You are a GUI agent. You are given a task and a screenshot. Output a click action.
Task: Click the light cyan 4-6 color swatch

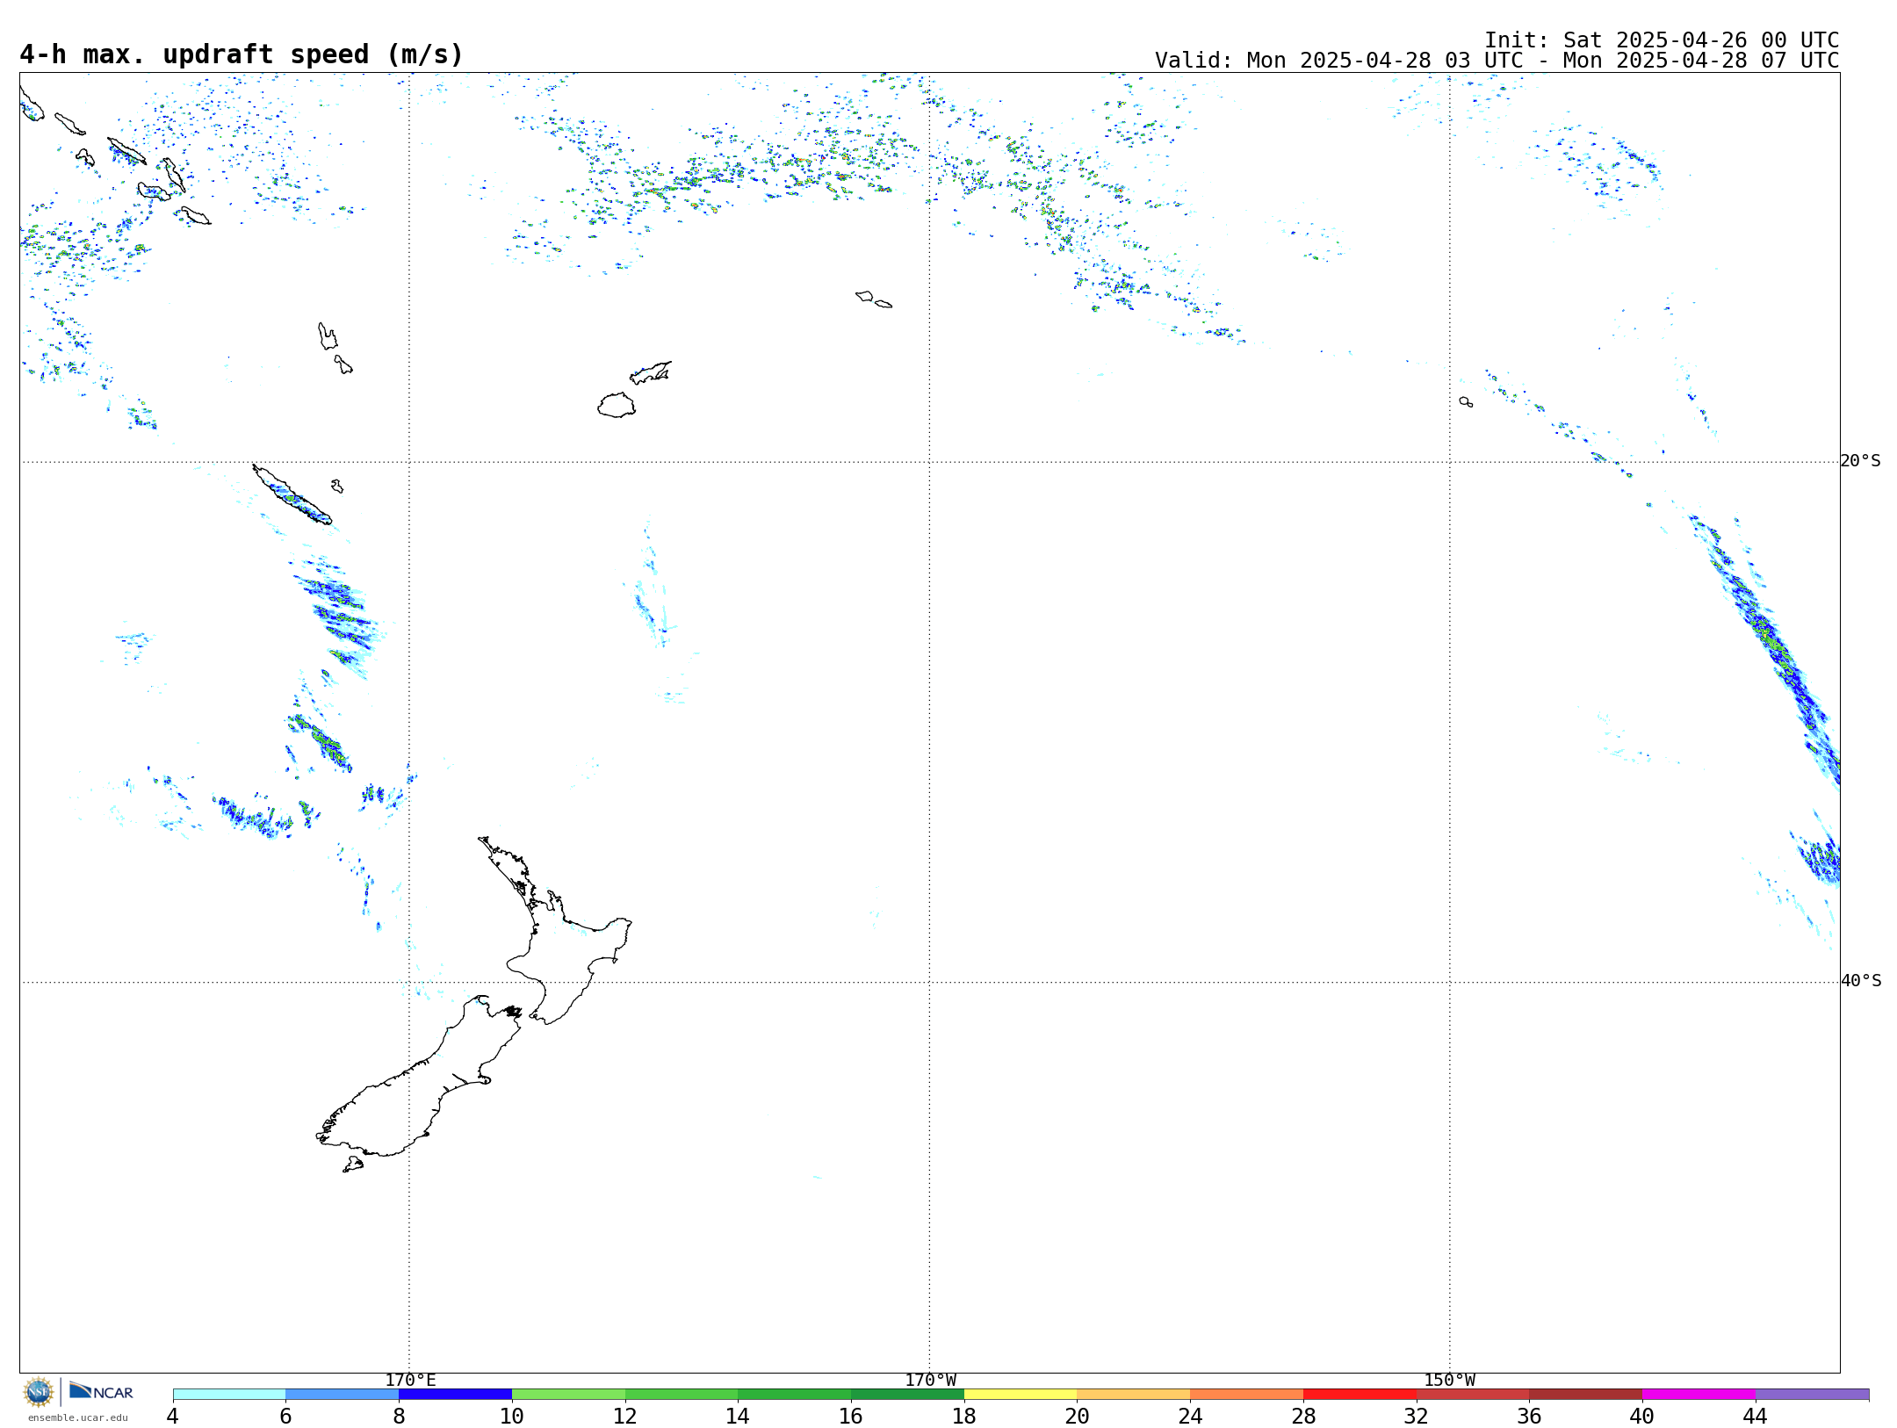(229, 1395)
